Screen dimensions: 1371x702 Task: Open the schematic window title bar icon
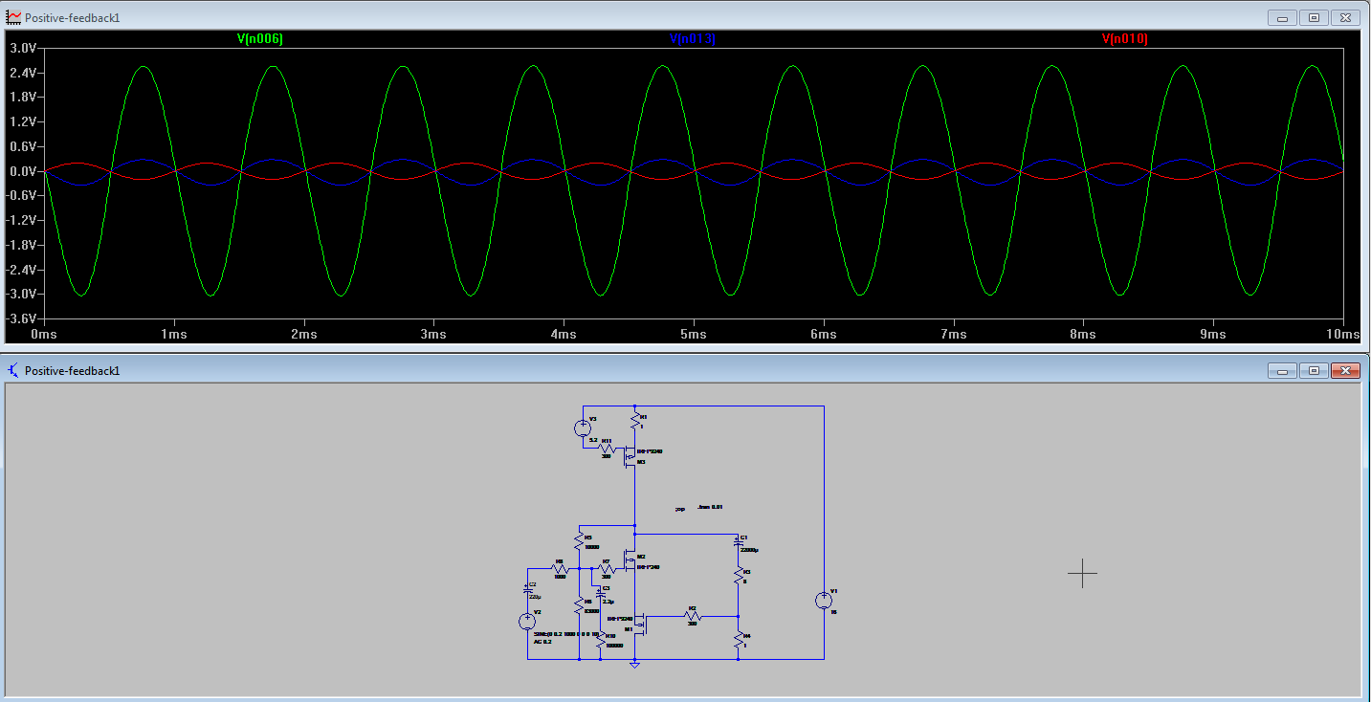click(x=13, y=370)
